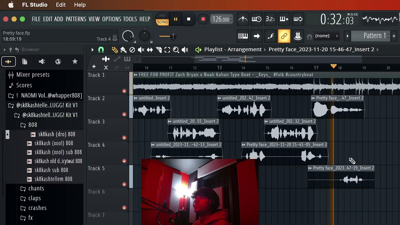This screenshot has width=400, height=225.
Task: Open the PATTERNS menu
Action: click(x=76, y=19)
